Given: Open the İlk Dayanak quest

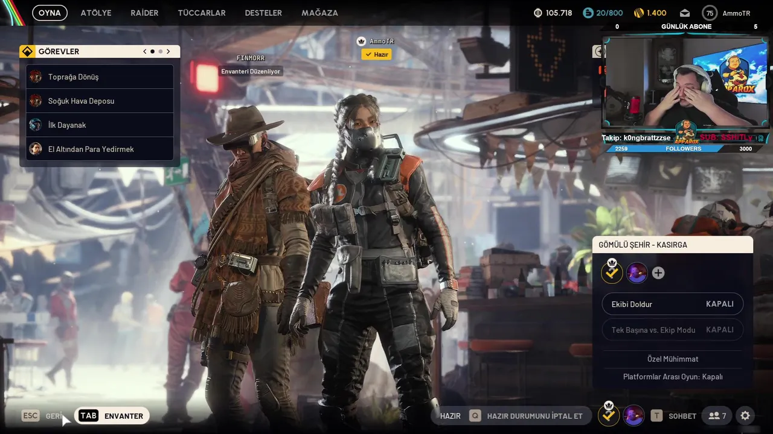Looking at the screenshot, I should coord(100,125).
